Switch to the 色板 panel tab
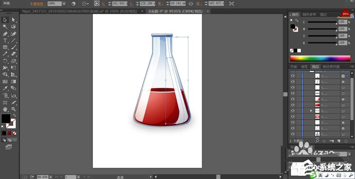The height and width of the screenshot is (179, 355). pyautogui.click(x=294, y=67)
